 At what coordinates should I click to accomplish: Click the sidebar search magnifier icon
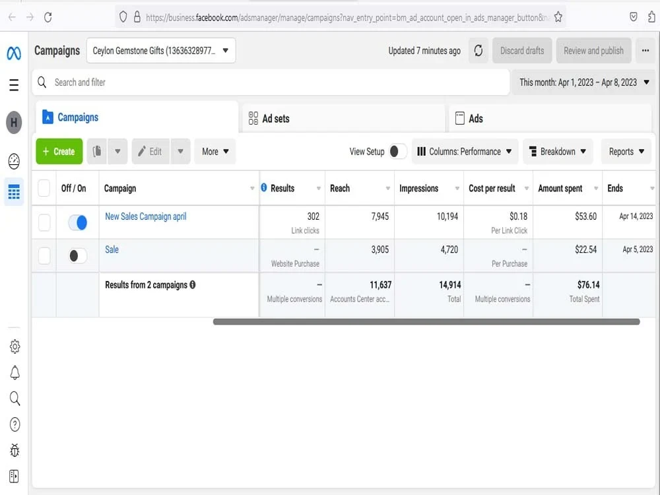pyautogui.click(x=15, y=398)
